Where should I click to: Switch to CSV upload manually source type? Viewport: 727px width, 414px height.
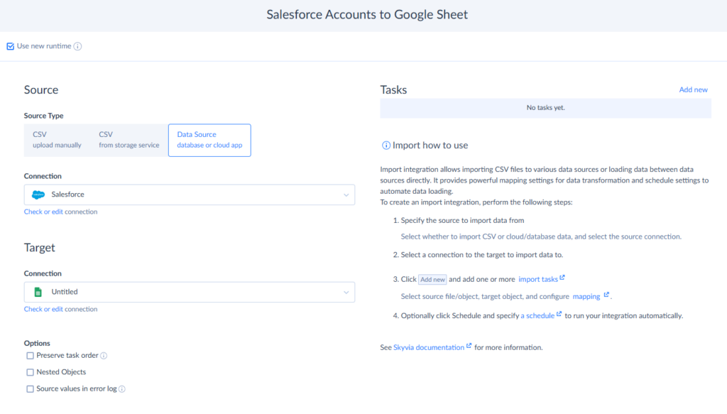pyautogui.click(x=57, y=139)
